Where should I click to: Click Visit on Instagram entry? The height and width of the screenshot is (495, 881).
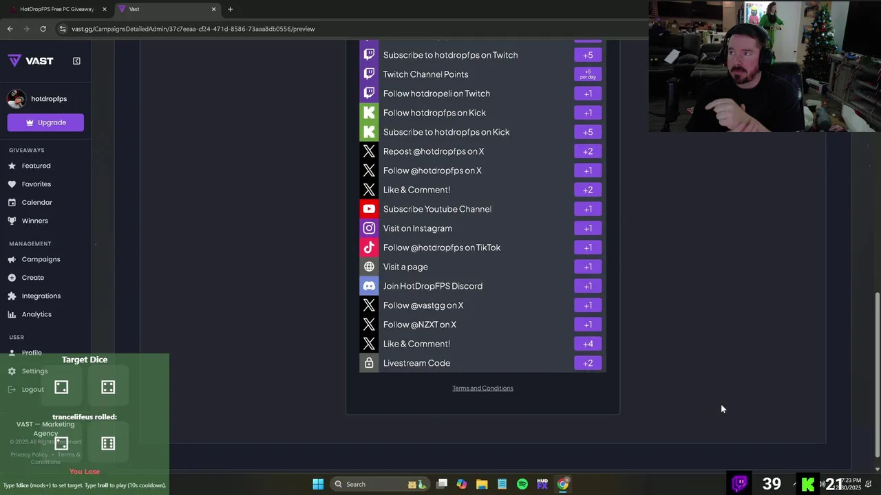482,228
